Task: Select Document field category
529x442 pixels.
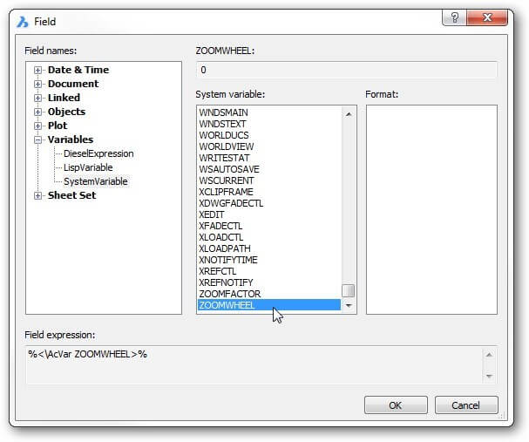Action: (x=73, y=84)
